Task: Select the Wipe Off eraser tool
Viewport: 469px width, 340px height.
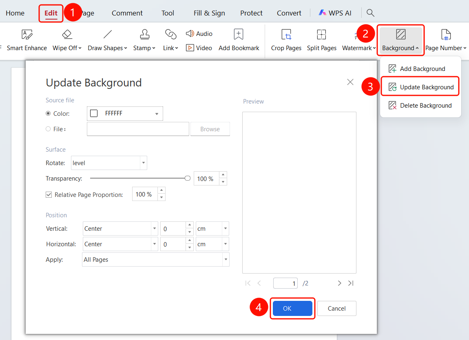Action: point(67,40)
